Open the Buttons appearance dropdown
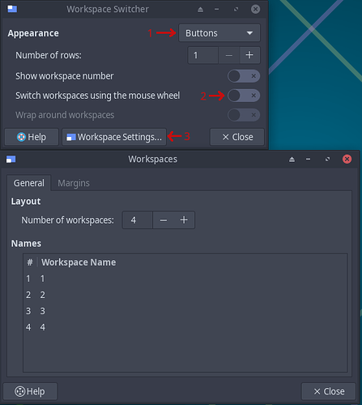This screenshot has height=405, width=362. coord(219,33)
